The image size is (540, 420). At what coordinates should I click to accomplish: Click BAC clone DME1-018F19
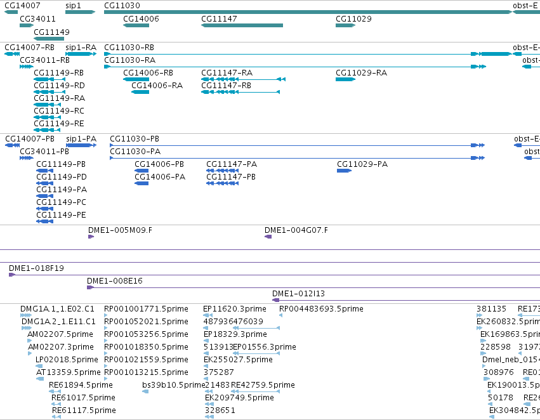pos(37,268)
